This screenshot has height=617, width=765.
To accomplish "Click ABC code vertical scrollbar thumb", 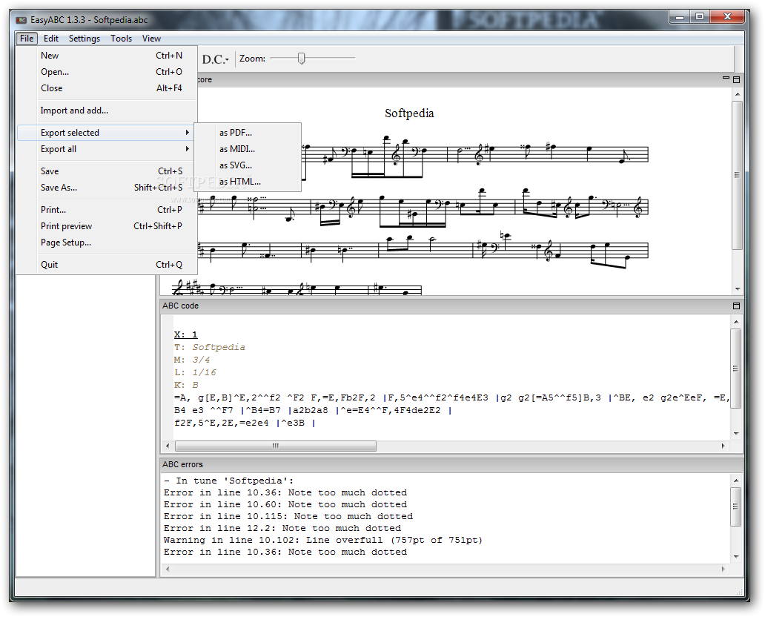I will tap(736, 369).
